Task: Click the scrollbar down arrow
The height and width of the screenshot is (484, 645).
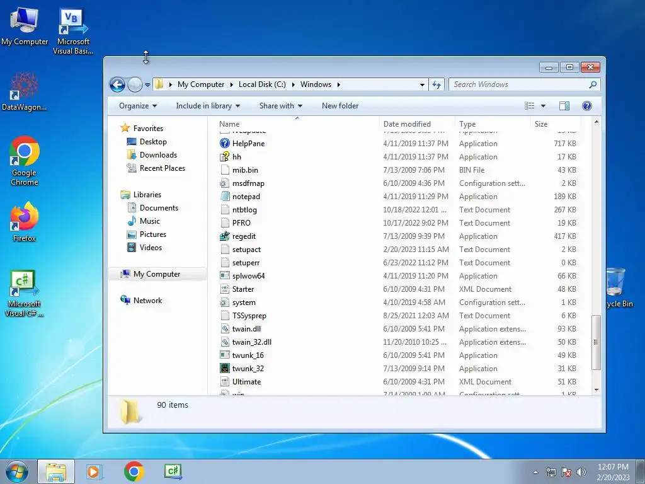Action: point(596,389)
